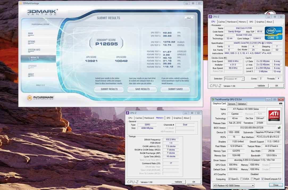This screenshot has height=190, width=288.
Task: Toggle the PhysX checkbox in GPU-Z
Action: (252, 179)
